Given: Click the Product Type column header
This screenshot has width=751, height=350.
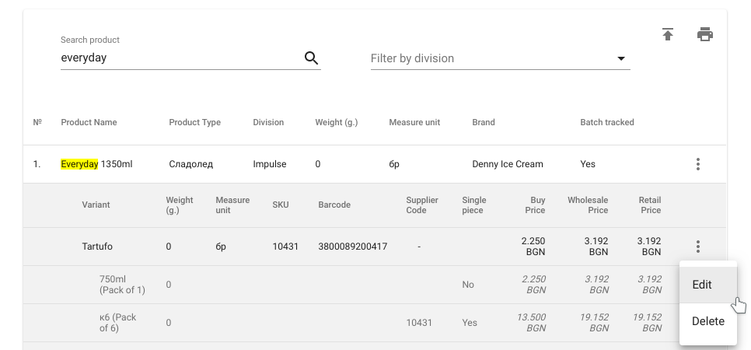Looking at the screenshot, I should [x=194, y=122].
